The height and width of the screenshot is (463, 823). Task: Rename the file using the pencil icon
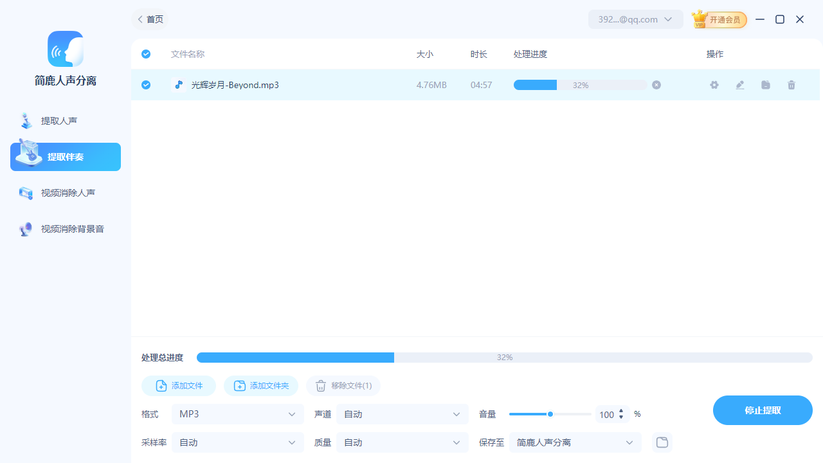pyautogui.click(x=739, y=84)
